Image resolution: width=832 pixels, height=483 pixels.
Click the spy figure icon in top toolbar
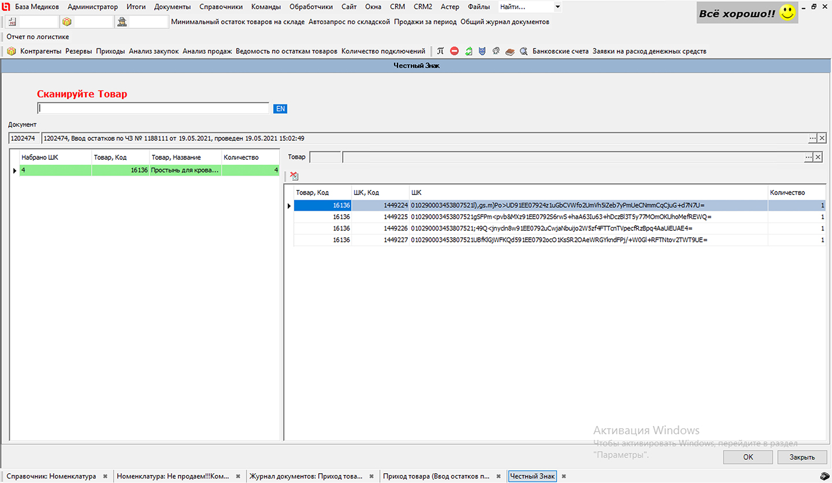coord(122,22)
